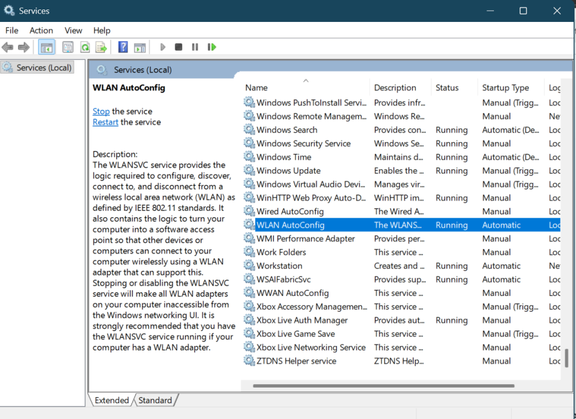Image resolution: width=576 pixels, height=419 pixels.
Task: Select the Windows Update service row
Action: pyautogui.click(x=289, y=171)
